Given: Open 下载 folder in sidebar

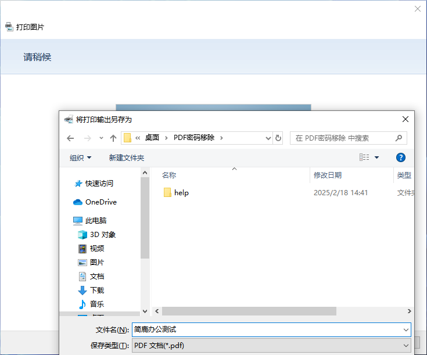Looking at the screenshot, I should [97, 290].
